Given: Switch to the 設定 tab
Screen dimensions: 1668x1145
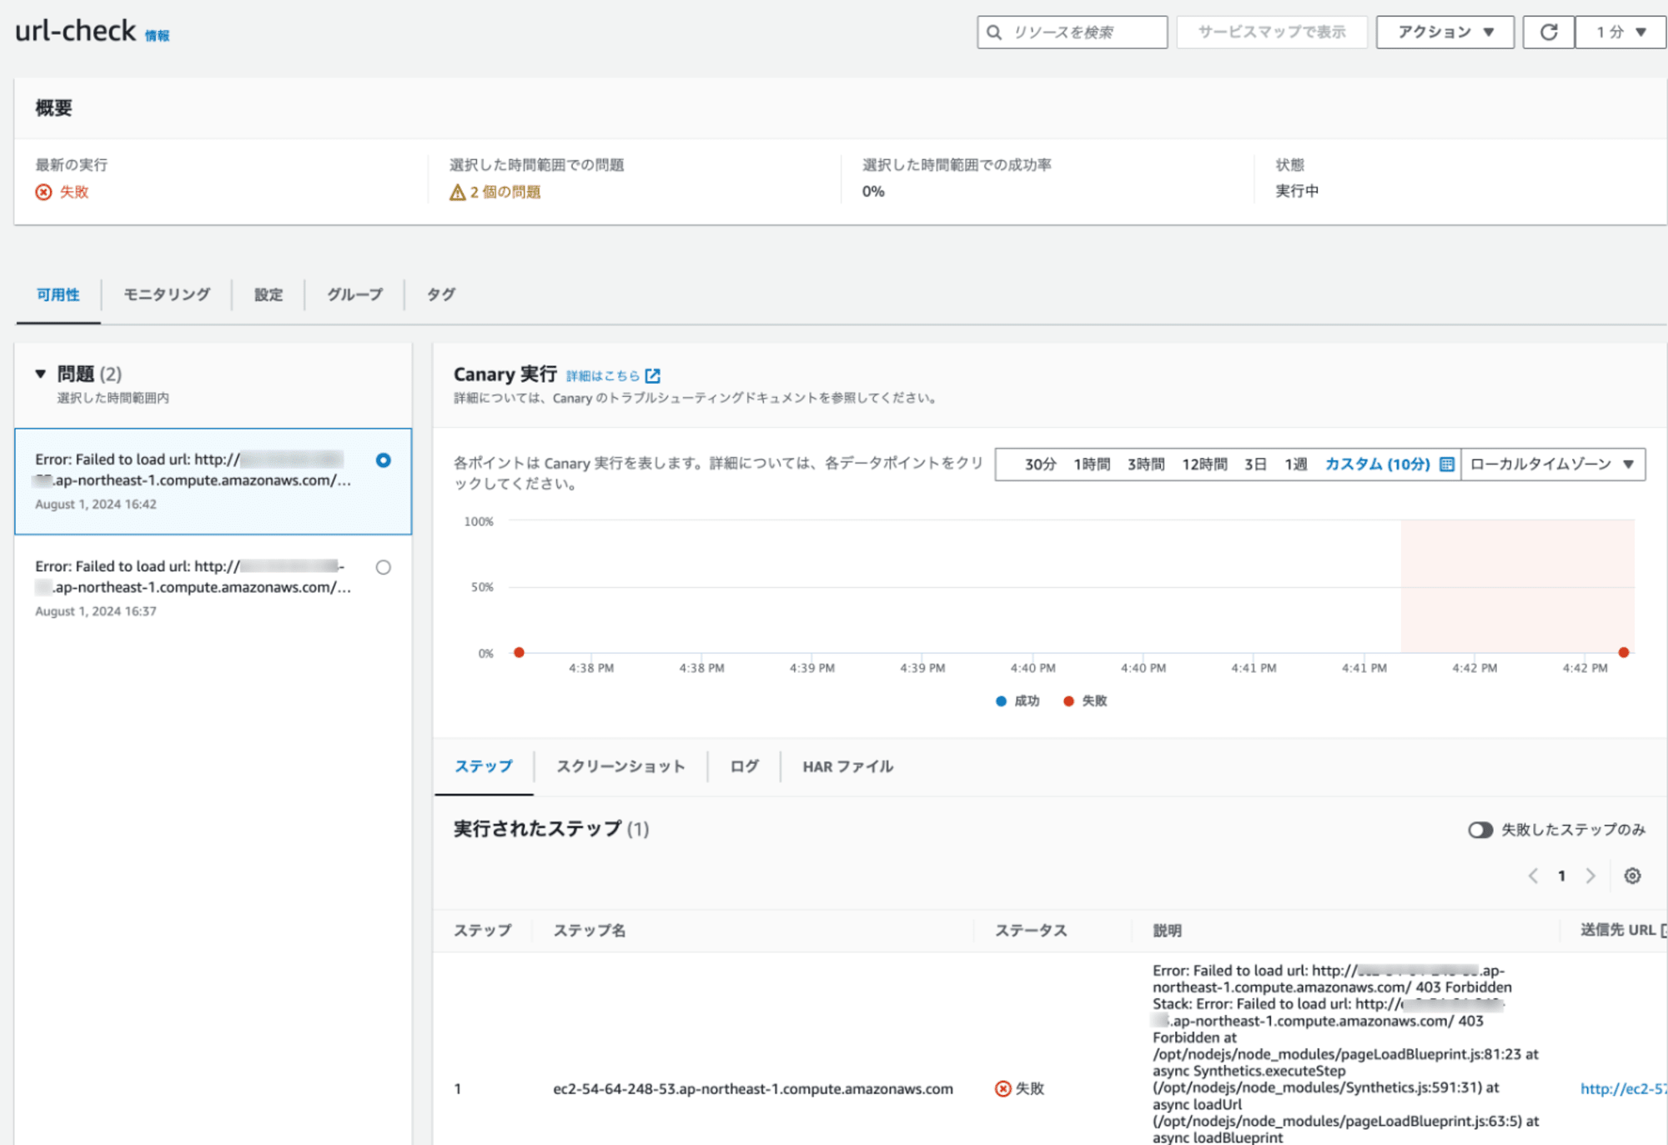Looking at the screenshot, I should click(269, 294).
